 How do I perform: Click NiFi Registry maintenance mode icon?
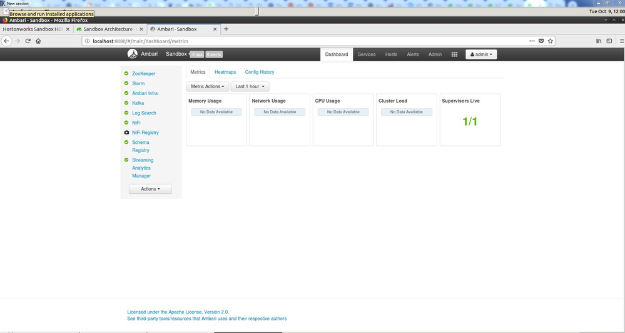pos(126,133)
